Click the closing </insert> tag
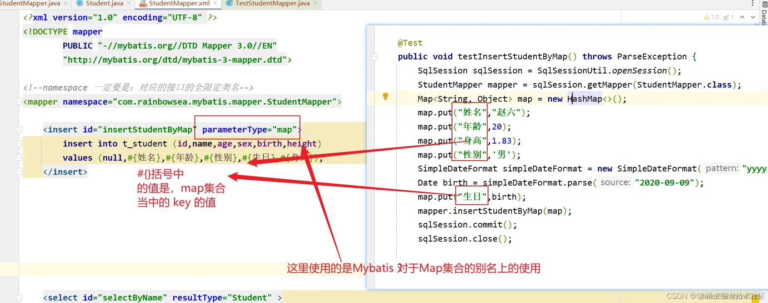This screenshot has height=303, width=768. 65,172
